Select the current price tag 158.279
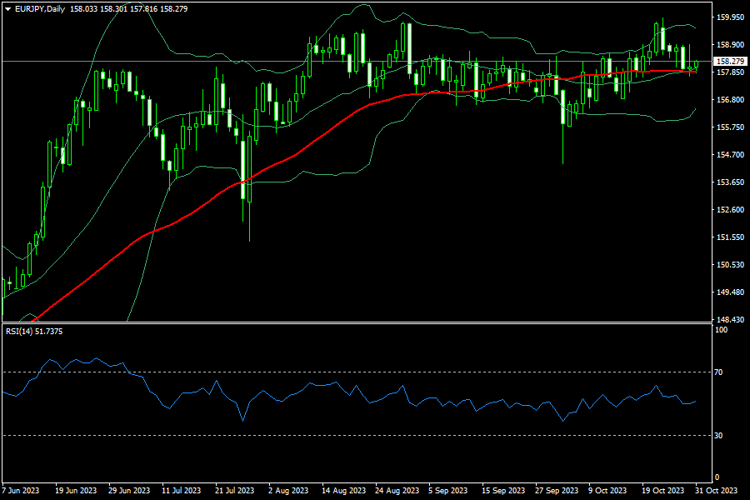This screenshot has width=750, height=500. (x=730, y=61)
